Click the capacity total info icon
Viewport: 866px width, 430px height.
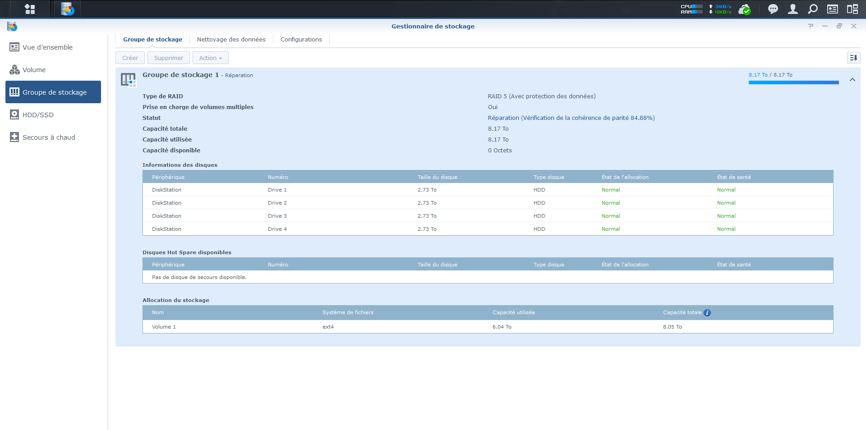pos(707,313)
